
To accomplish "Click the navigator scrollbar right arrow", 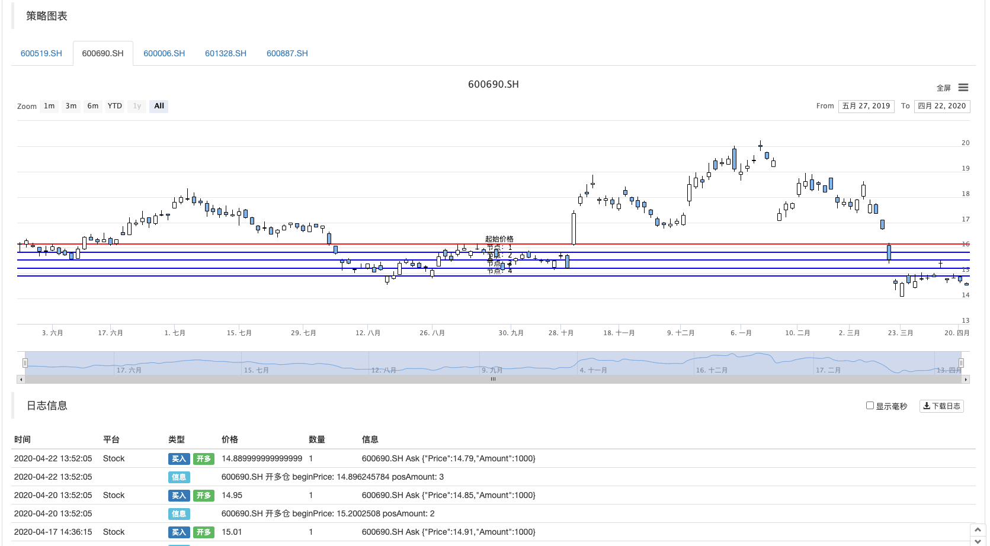I will click(x=966, y=380).
